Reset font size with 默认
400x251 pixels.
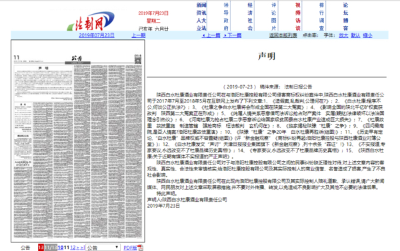point(355,35)
